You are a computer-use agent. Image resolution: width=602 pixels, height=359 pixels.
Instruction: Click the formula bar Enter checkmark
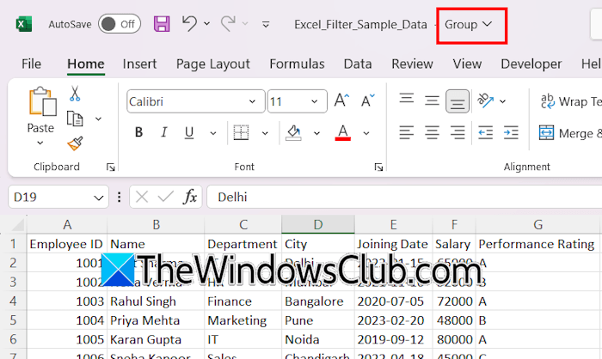[166, 197]
